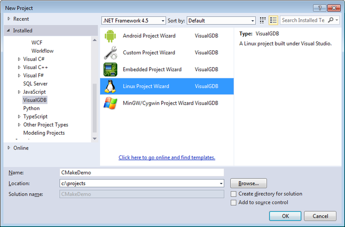Click the tree scrollbar up arrow
The width and height of the screenshot is (345, 227).
pyautogui.click(x=95, y=40)
